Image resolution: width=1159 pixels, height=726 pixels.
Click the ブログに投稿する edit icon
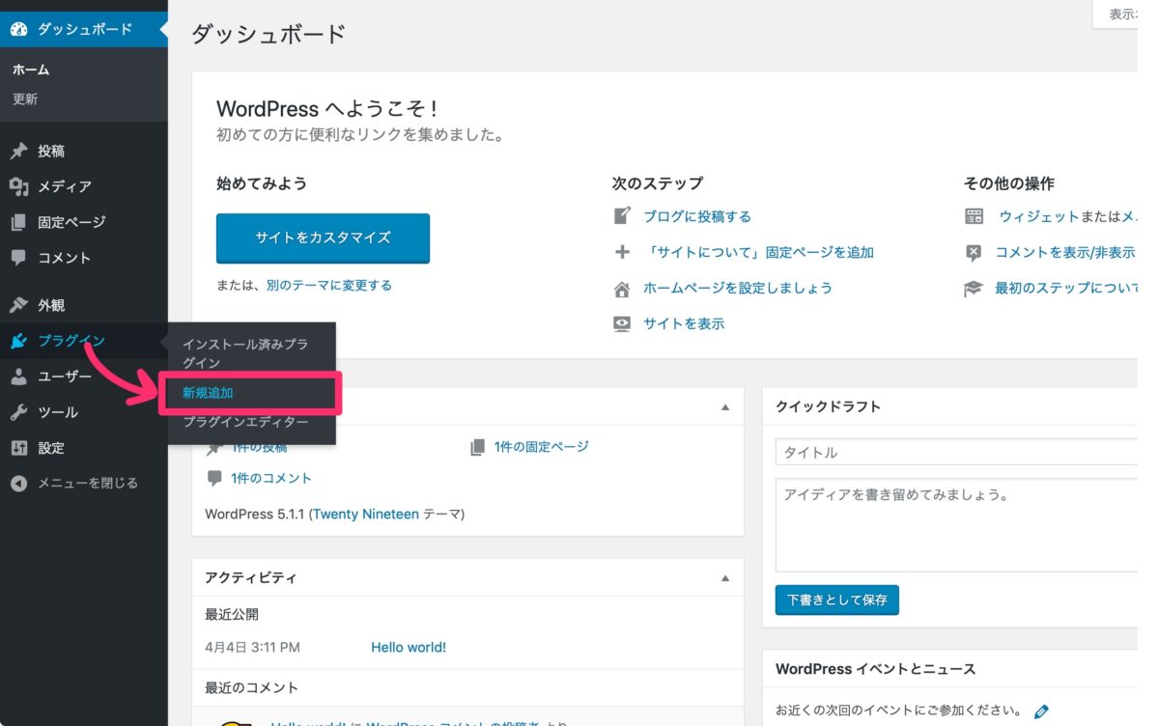click(622, 216)
